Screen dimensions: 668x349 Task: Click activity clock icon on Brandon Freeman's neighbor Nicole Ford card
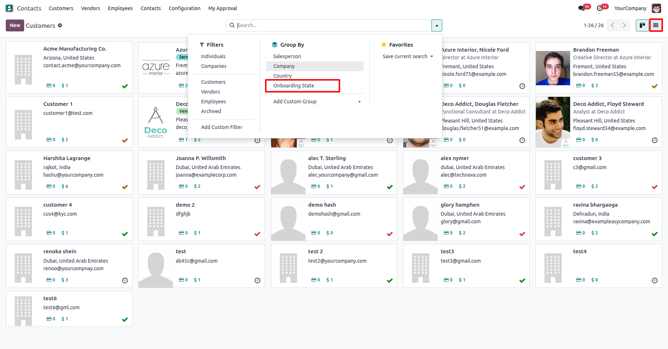pos(522,86)
